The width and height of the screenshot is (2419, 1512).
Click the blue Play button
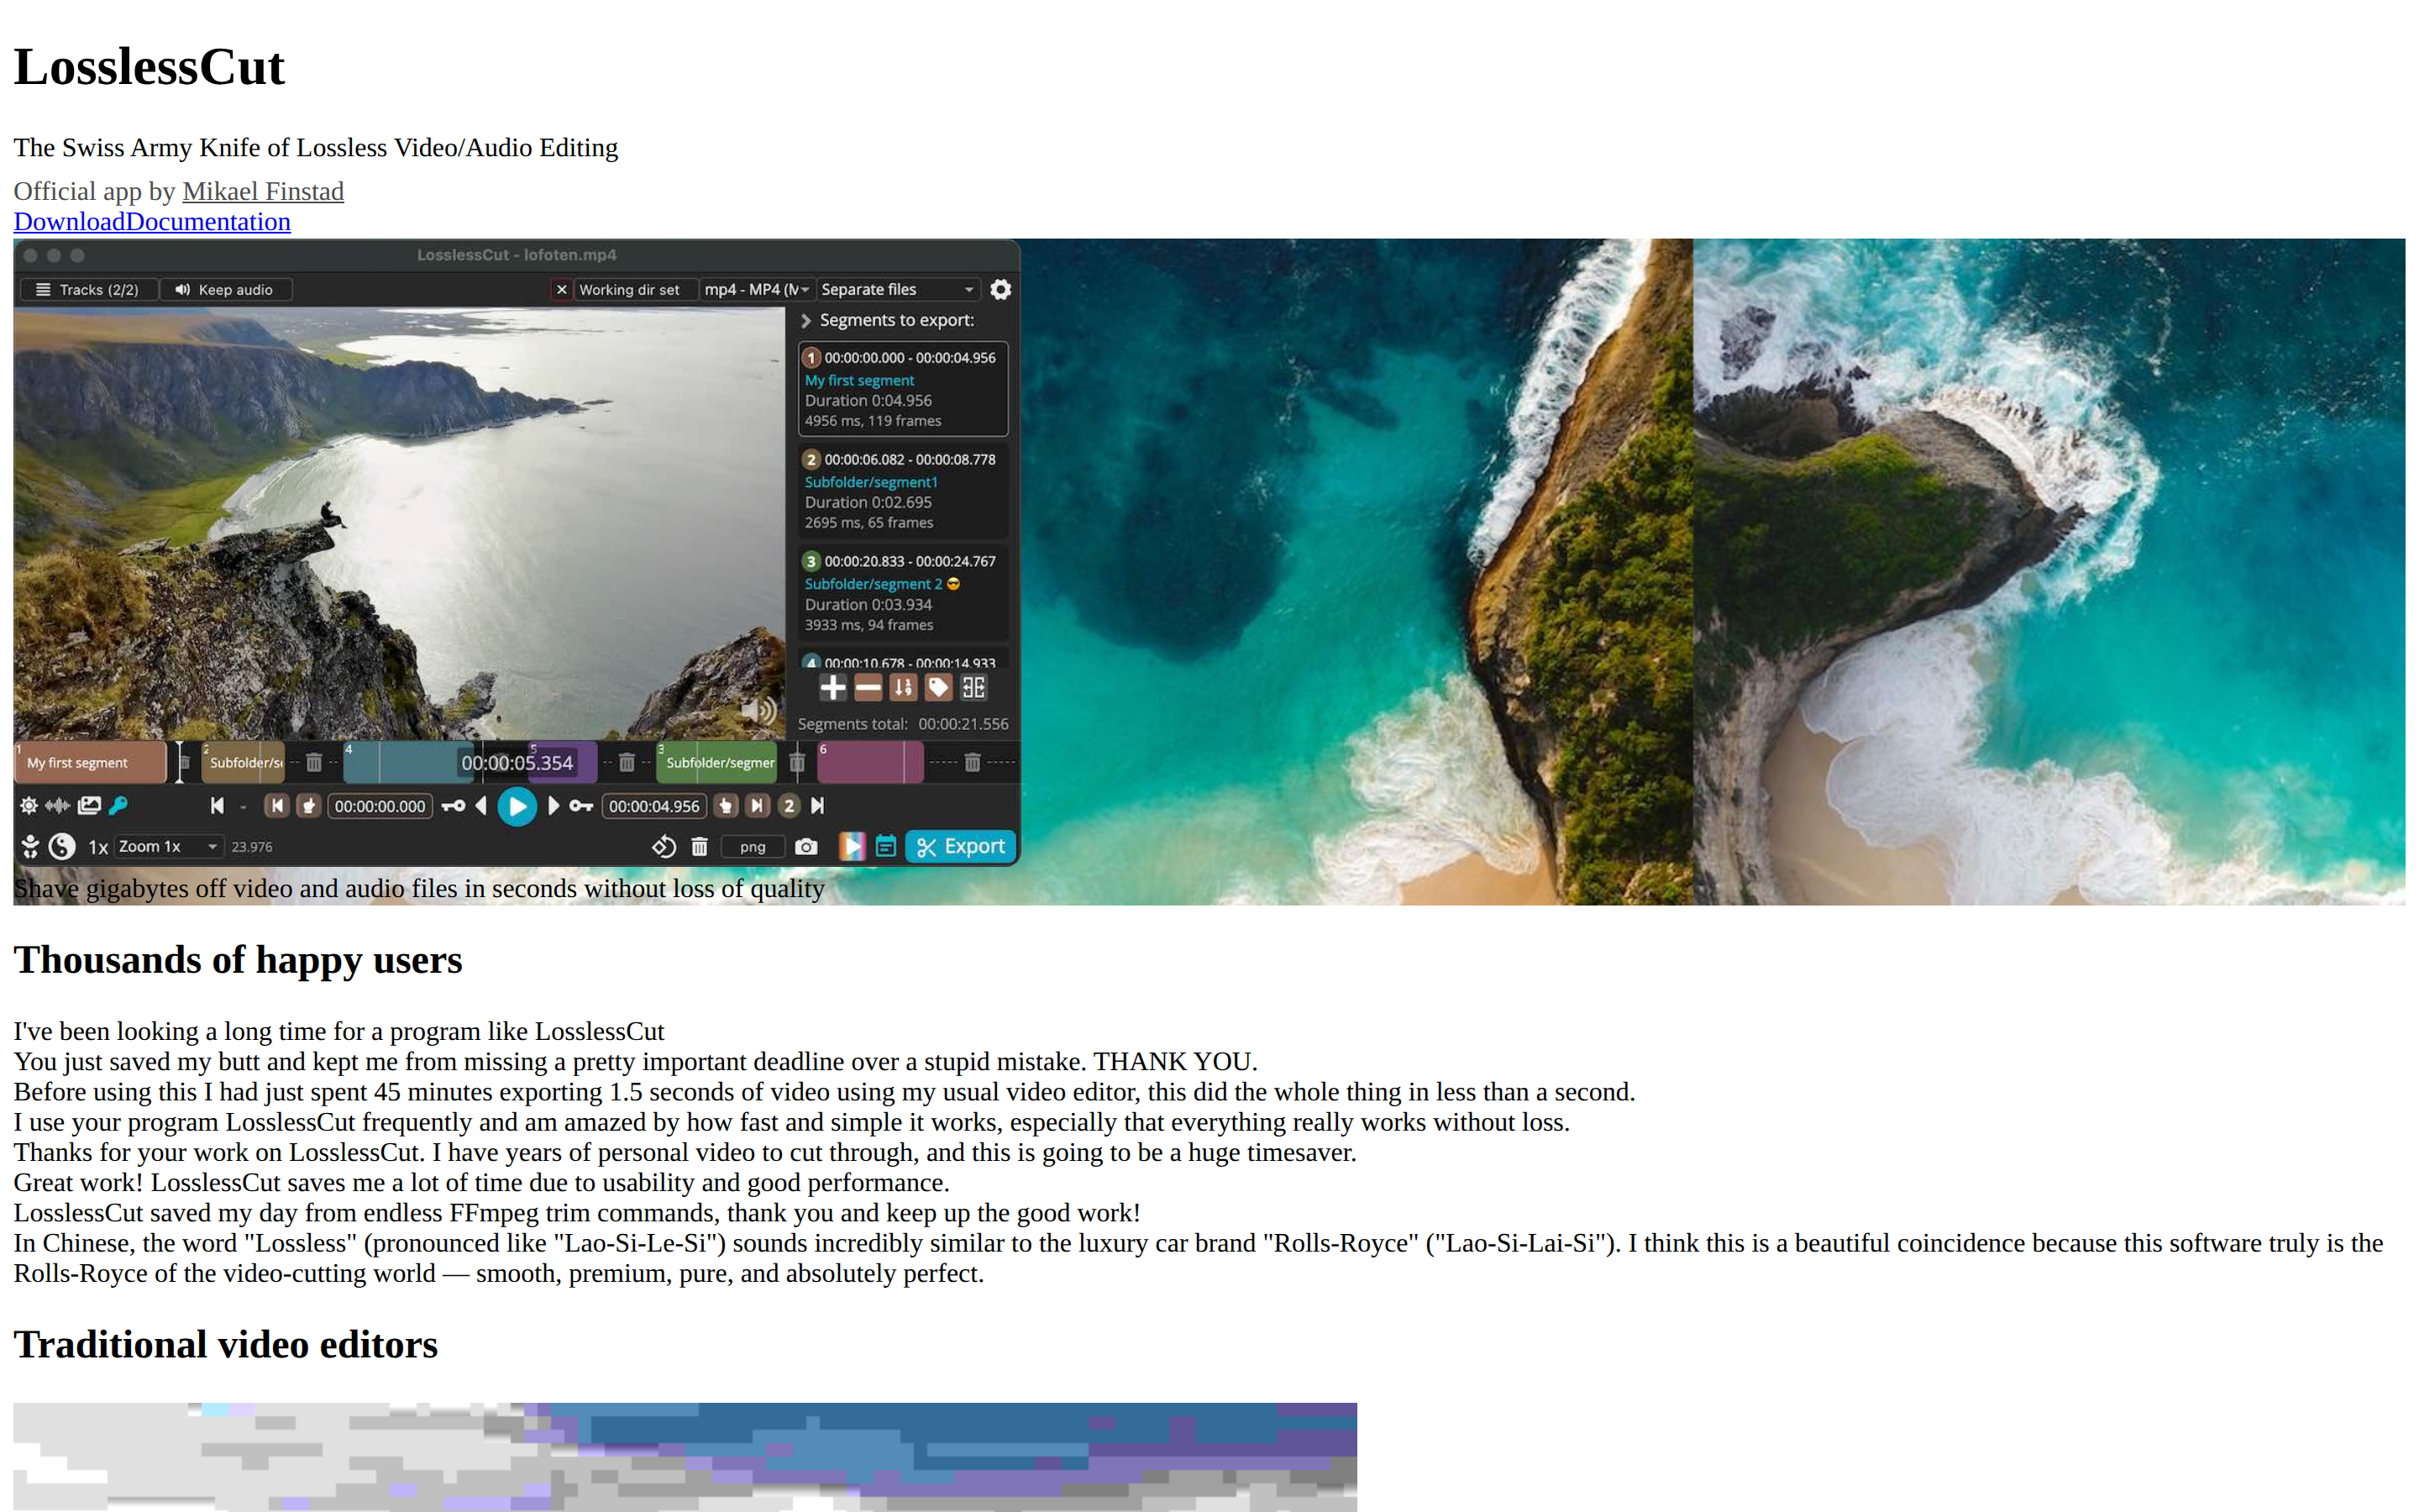click(x=517, y=806)
